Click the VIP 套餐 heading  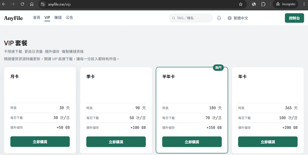coord(16,43)
